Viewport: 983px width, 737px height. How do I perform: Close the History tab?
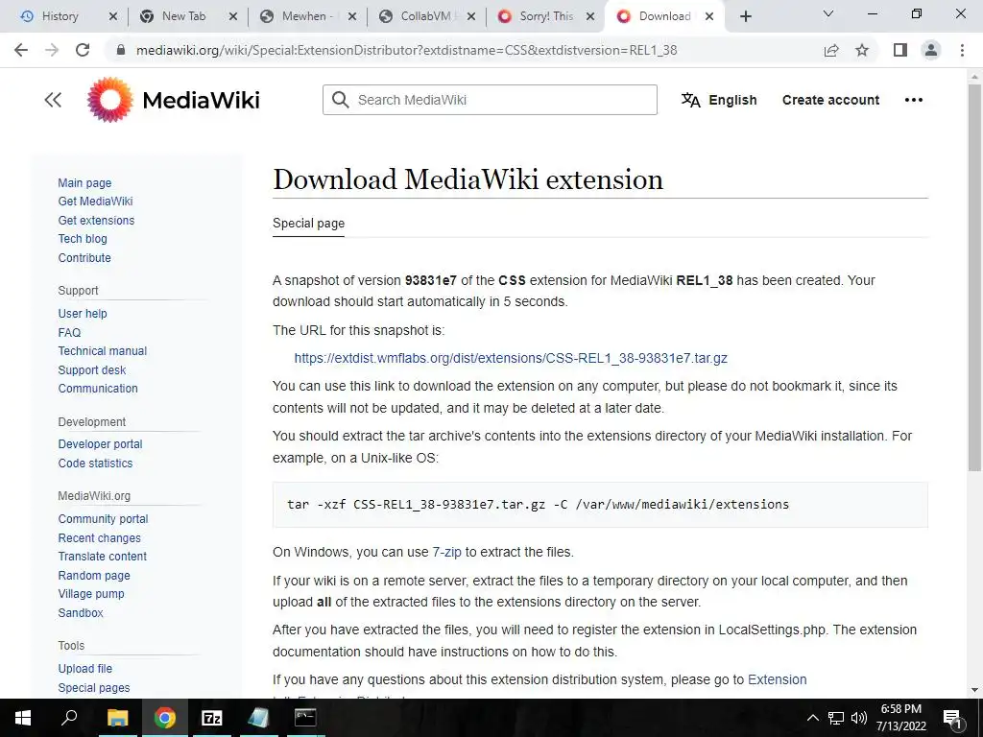tap(113, 16)
